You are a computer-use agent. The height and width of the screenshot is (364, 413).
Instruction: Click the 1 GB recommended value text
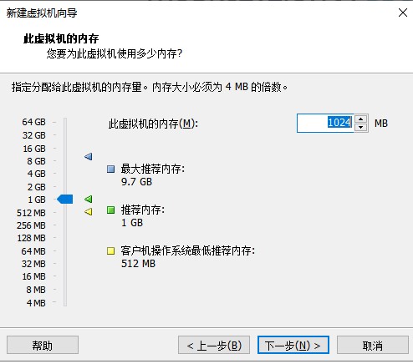point(132,223)
